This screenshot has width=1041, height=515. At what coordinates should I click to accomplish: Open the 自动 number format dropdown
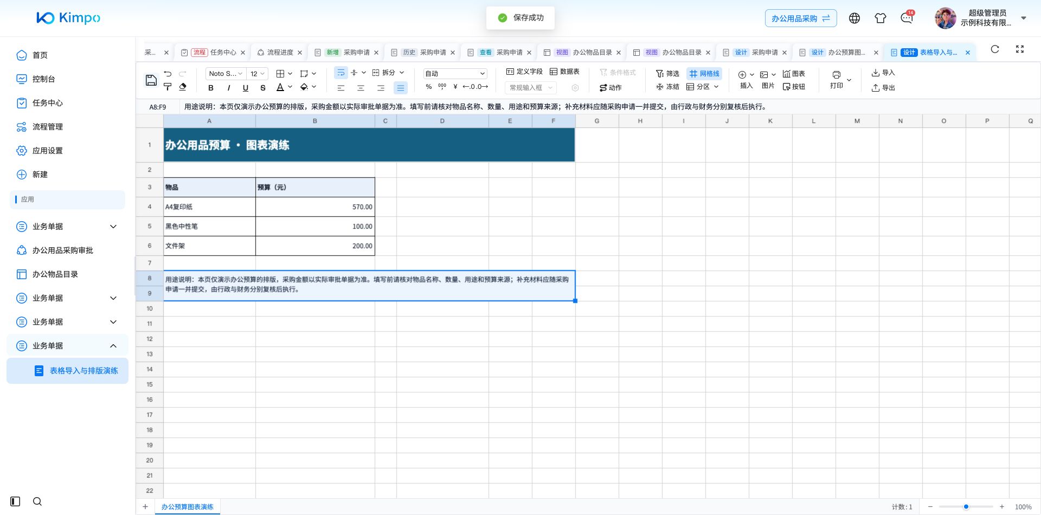tap(455, 73)
